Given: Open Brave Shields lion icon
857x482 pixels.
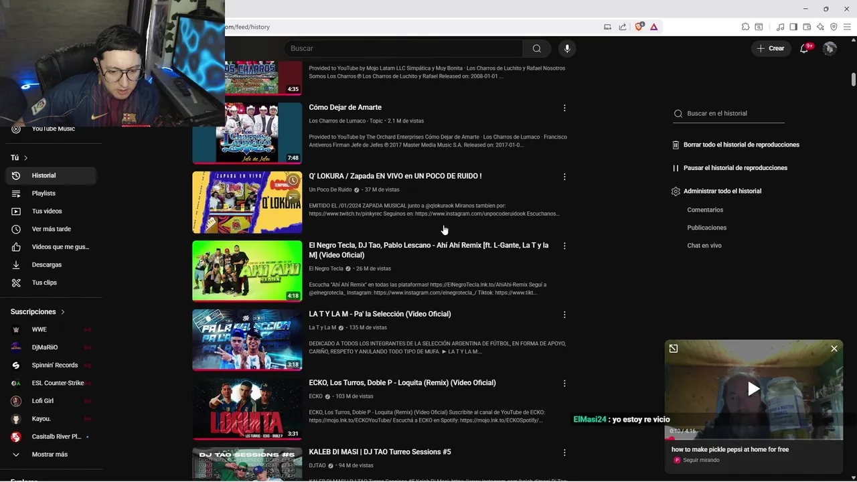Looking at the screenshot, I should click(x=639, y=27).
